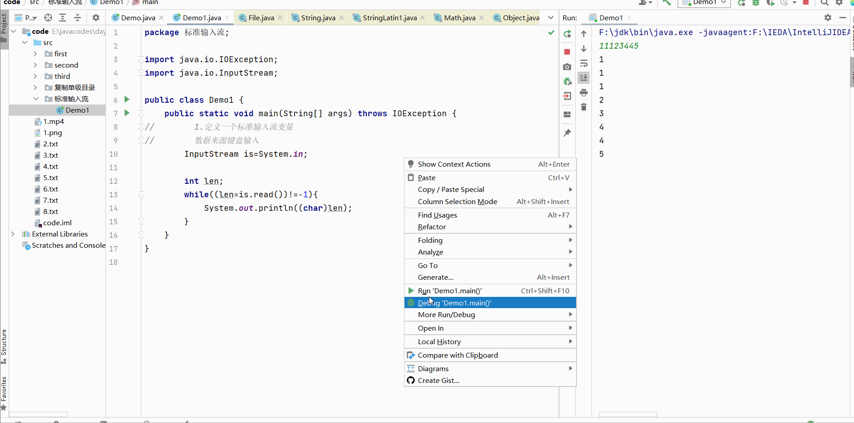The image size is (854, 423).
Task: Collapse the 标准输入流 package
Action: coord(36,99)
